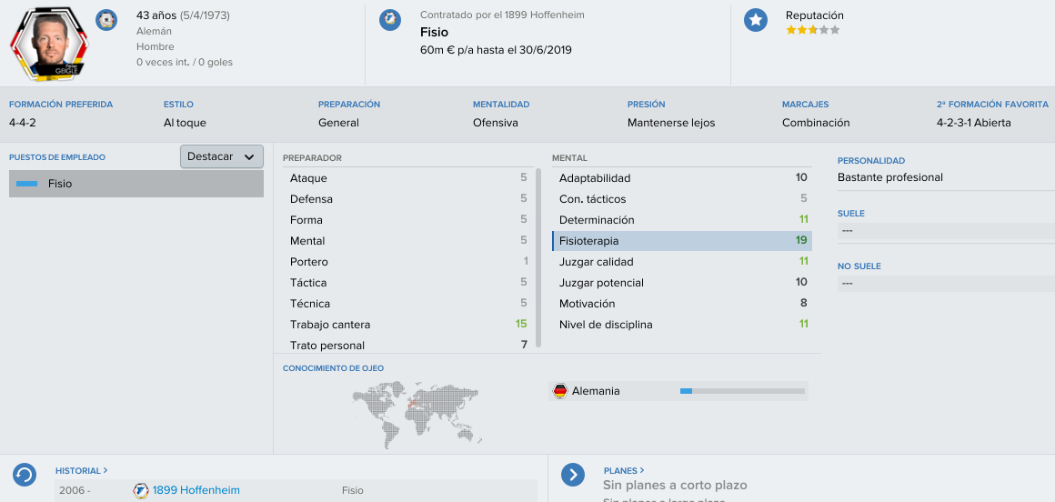Select the Fisio staff role row

[x=136, y=184]
